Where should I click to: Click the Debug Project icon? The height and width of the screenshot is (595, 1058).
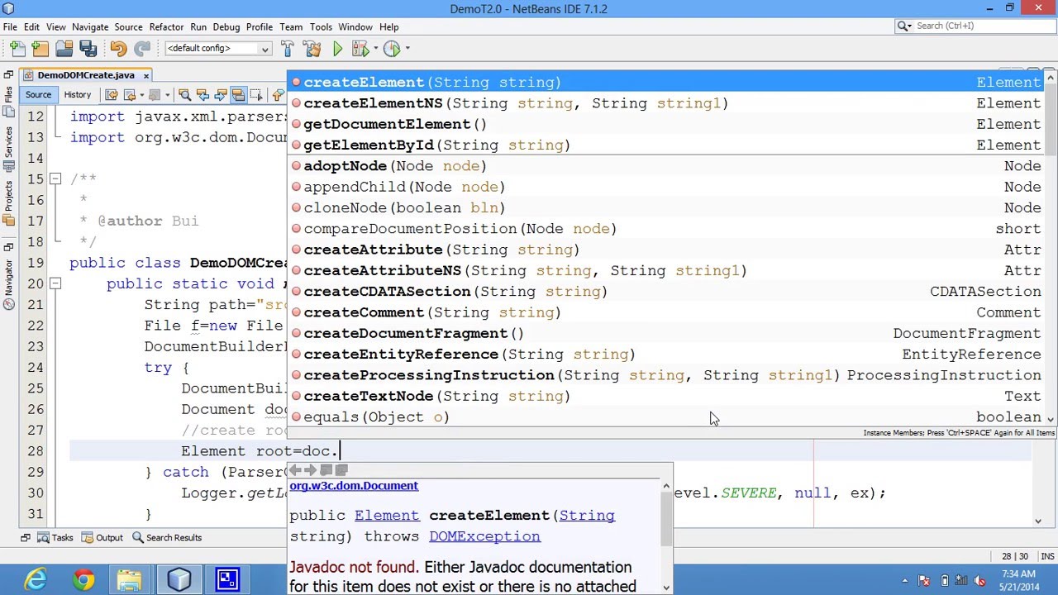coord(360,49)
